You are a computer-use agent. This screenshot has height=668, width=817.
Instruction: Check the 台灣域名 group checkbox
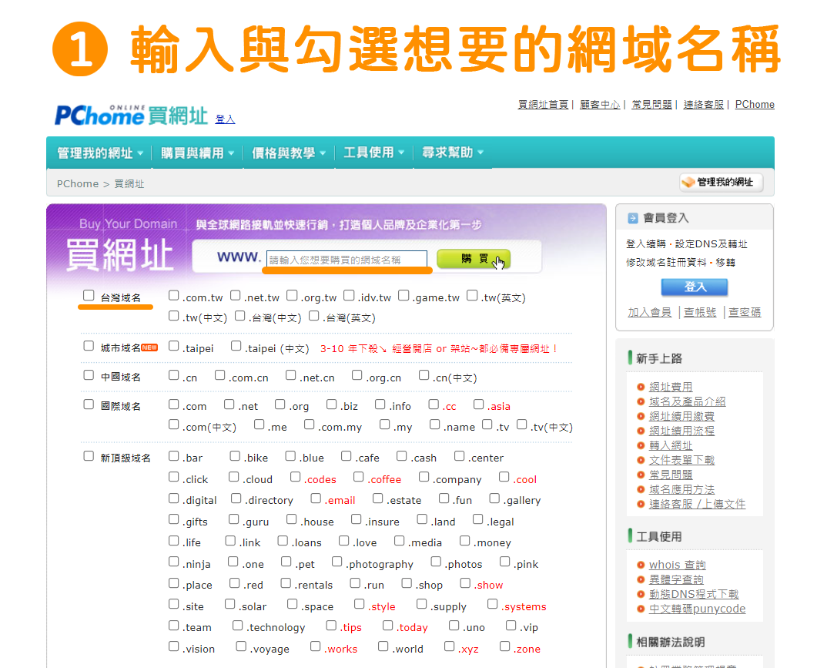pyautogui.click(x=89, y=296)
